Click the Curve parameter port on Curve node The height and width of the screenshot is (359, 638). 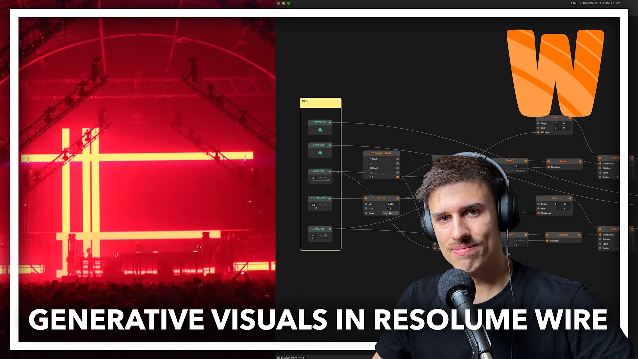point(366,213)
